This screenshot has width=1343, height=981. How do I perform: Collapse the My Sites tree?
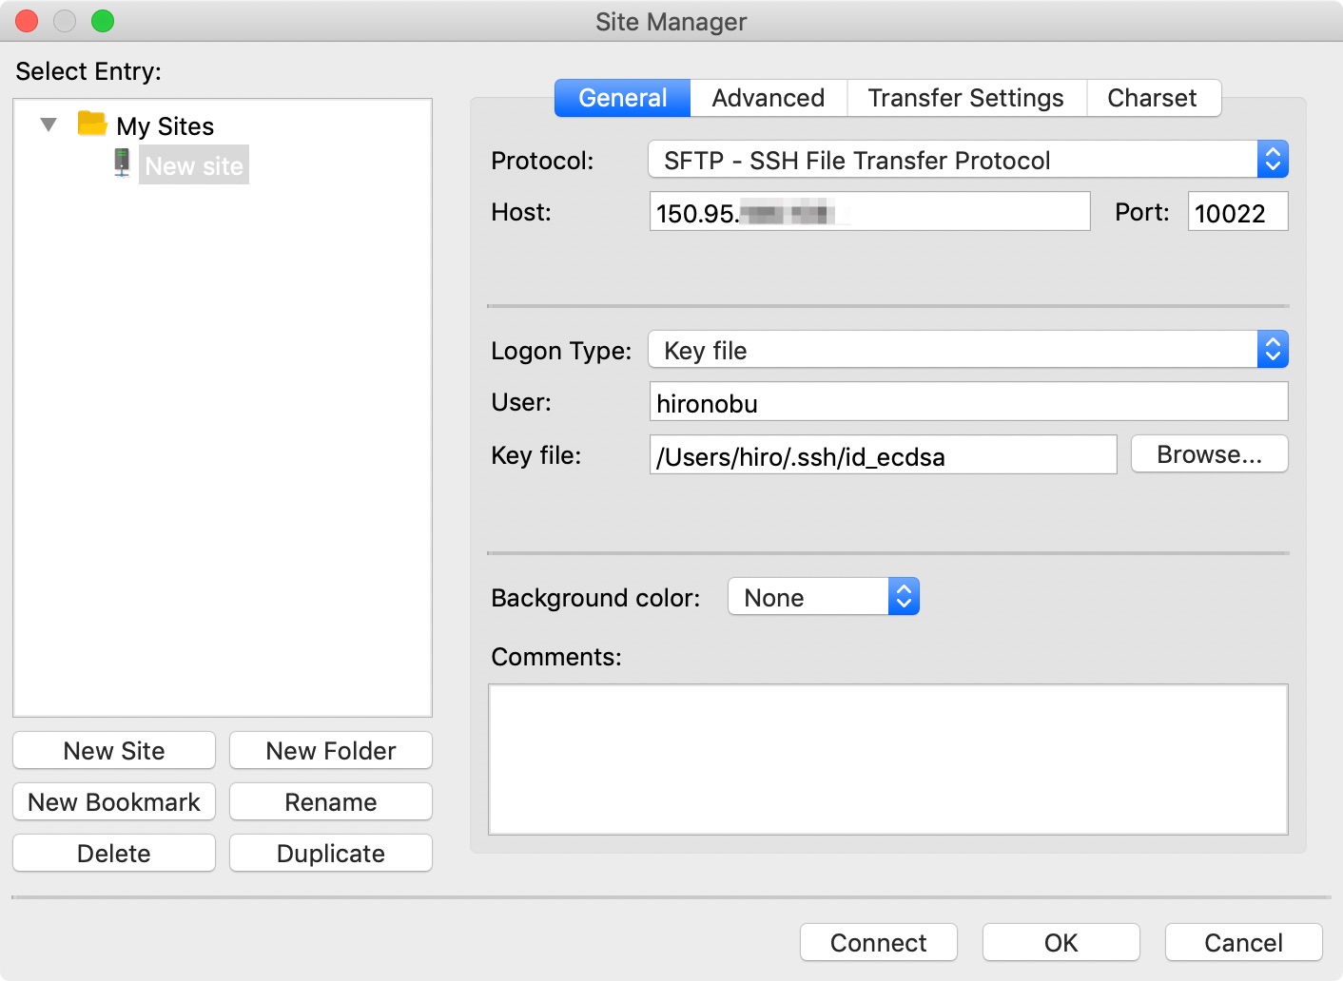49,125
